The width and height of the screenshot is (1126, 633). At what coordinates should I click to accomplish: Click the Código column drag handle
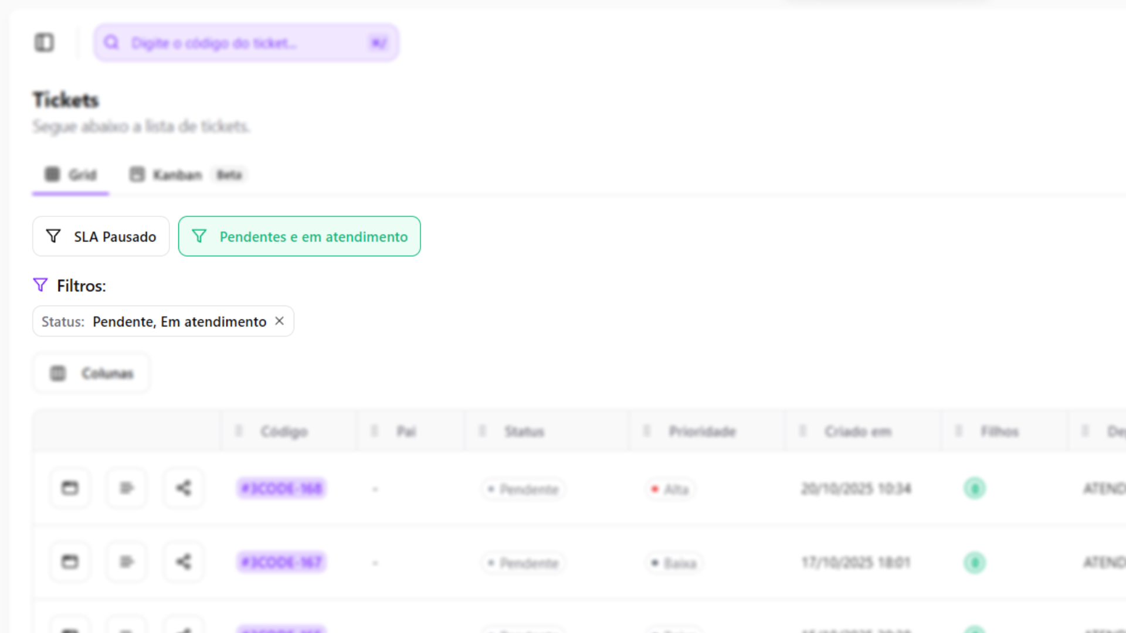pos(239,431)
